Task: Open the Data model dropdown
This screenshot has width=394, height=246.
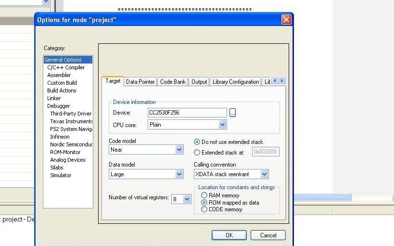Action: point(179,174)
